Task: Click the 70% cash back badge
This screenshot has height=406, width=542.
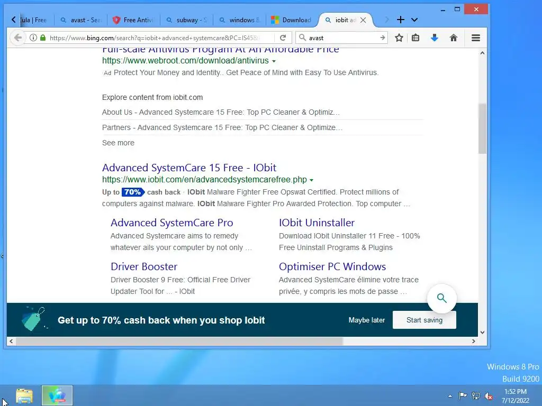Action: [x=133, y=192]
